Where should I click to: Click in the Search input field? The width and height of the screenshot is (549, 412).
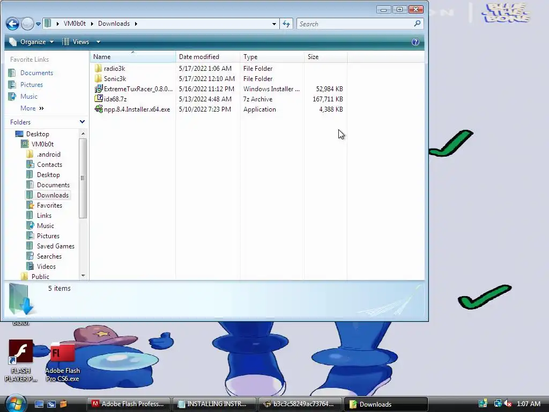click(x=354, y=24)
